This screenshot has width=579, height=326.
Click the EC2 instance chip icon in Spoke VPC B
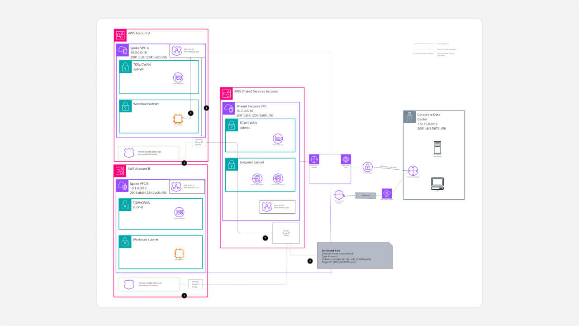tap(179, 254)
